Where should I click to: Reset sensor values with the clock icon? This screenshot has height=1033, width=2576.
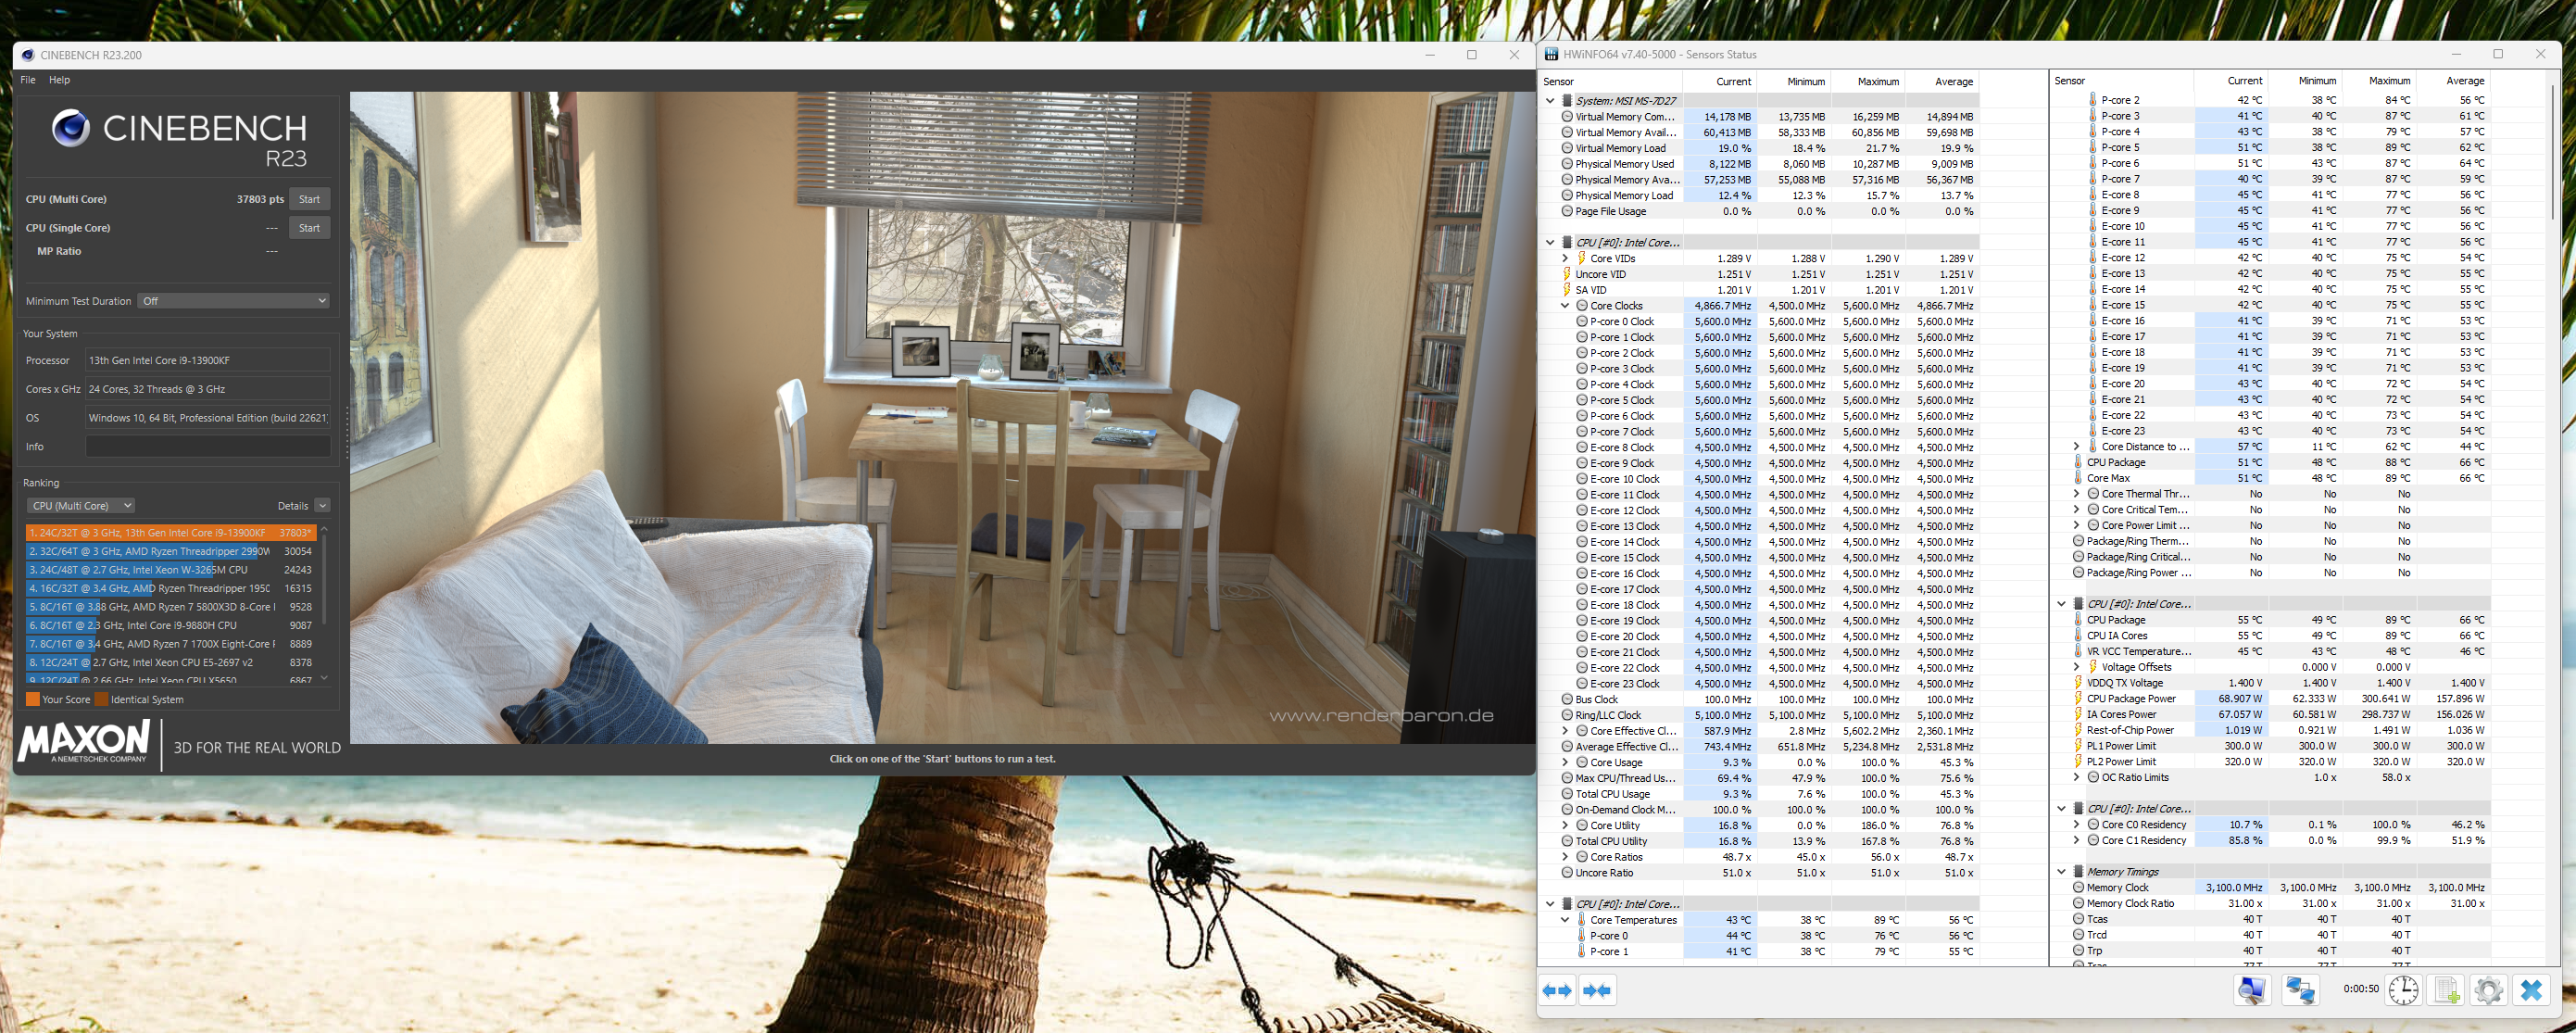pyautogui.click(x=2403, y=990)
